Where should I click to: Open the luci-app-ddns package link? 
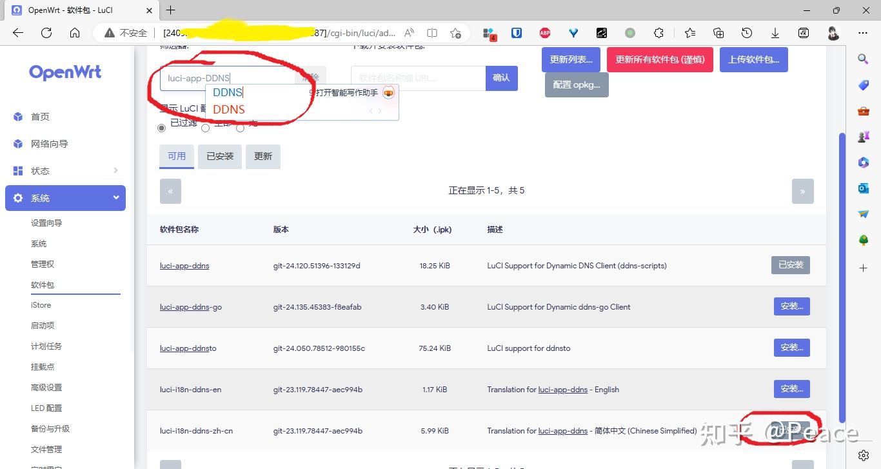[184, 265]
